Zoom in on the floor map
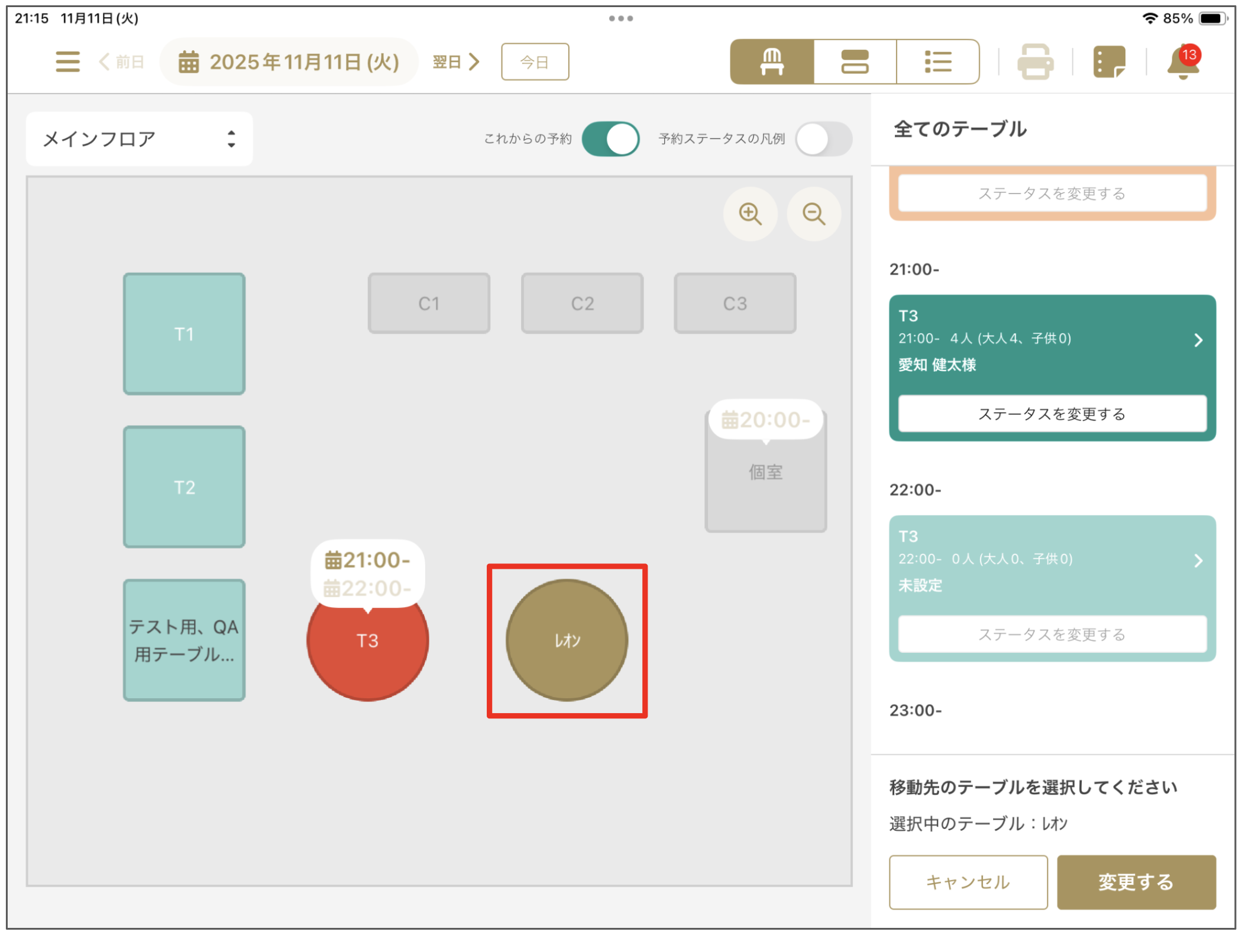The height and width of the screenshot is (935, 1242). coord(750,214)
